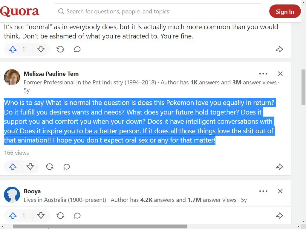306x229 pixels.
Task: Go to the Quora home logo
Action: click(x=20, y=11)
